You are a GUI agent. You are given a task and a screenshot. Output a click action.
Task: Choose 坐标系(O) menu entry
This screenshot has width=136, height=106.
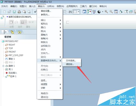[x=50, y=46]
